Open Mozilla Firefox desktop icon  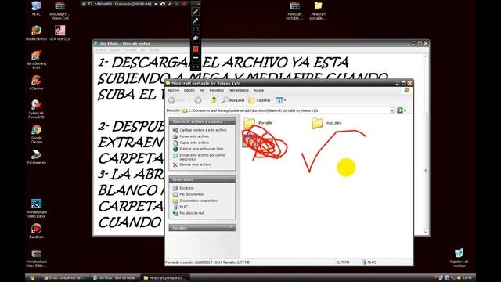(x=36, y=33)
